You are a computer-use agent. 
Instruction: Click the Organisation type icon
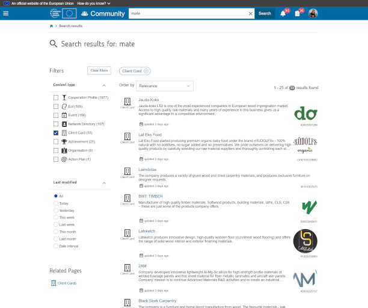64,150
